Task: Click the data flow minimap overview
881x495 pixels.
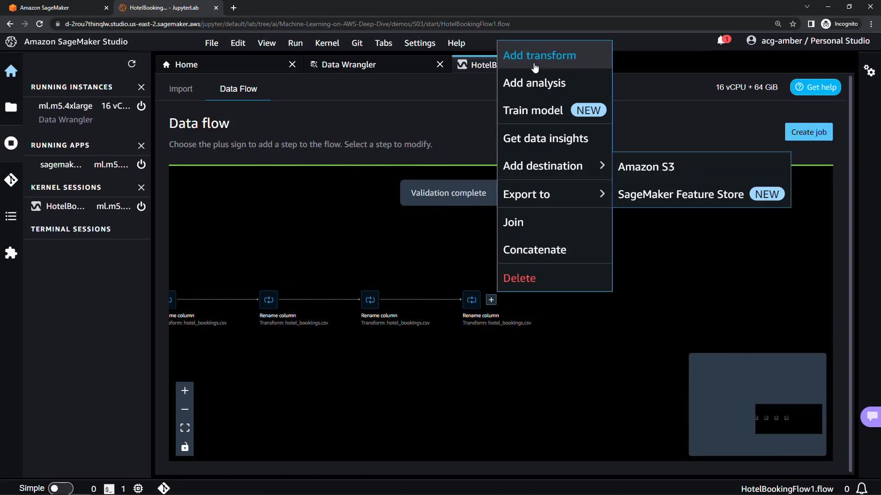Action: click(757, 404)
